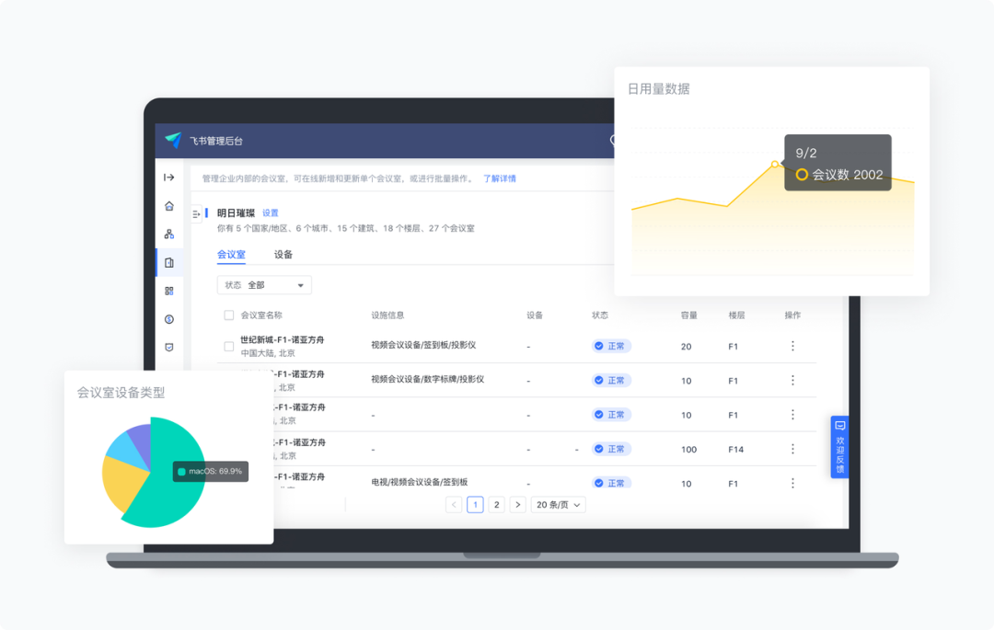This screenshot has height=630, width=994.
Task: Click the 设置 link next to 明日璀璨
Action: point(270,212)
